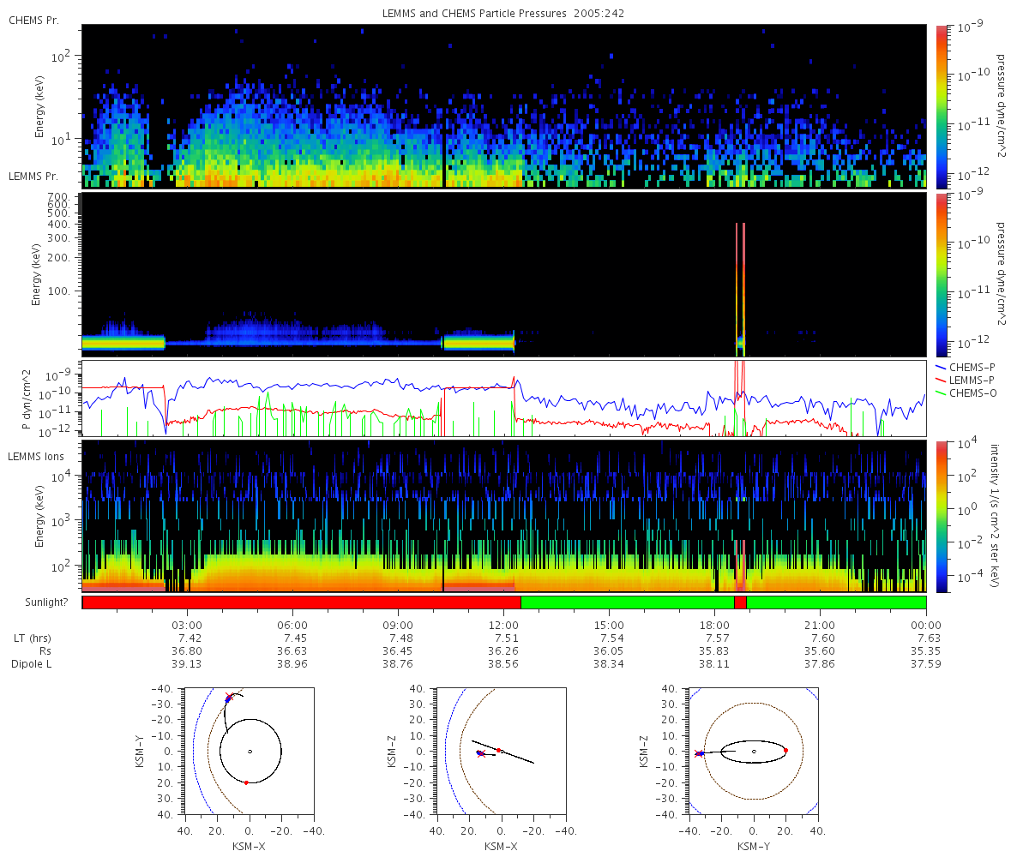The width and height of the screenshot is (1029, 857).
Task: Click the red marker in KSM-X/KSM-Y orbit plot
Action: (246, 782)
